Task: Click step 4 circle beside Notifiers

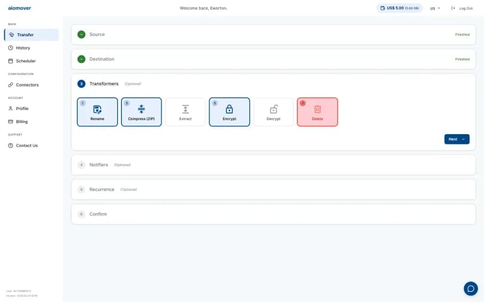Action: (x=81, y=165)
